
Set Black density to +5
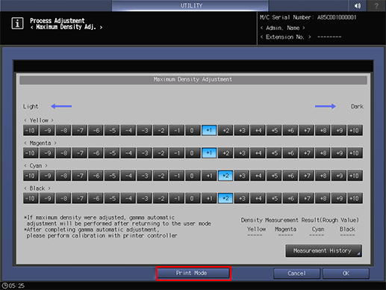click(x=274, y=198)
